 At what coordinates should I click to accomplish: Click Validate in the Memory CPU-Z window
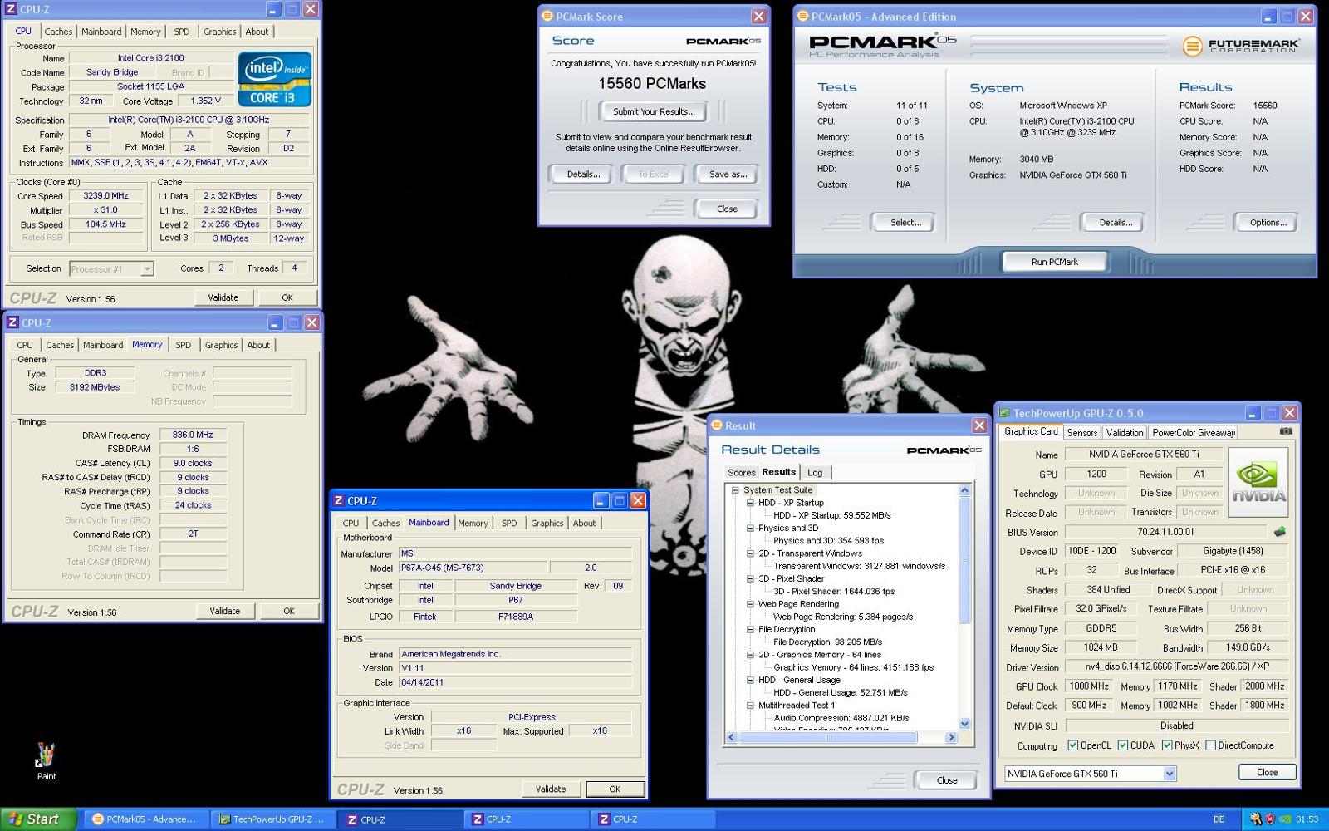[224, 611]
